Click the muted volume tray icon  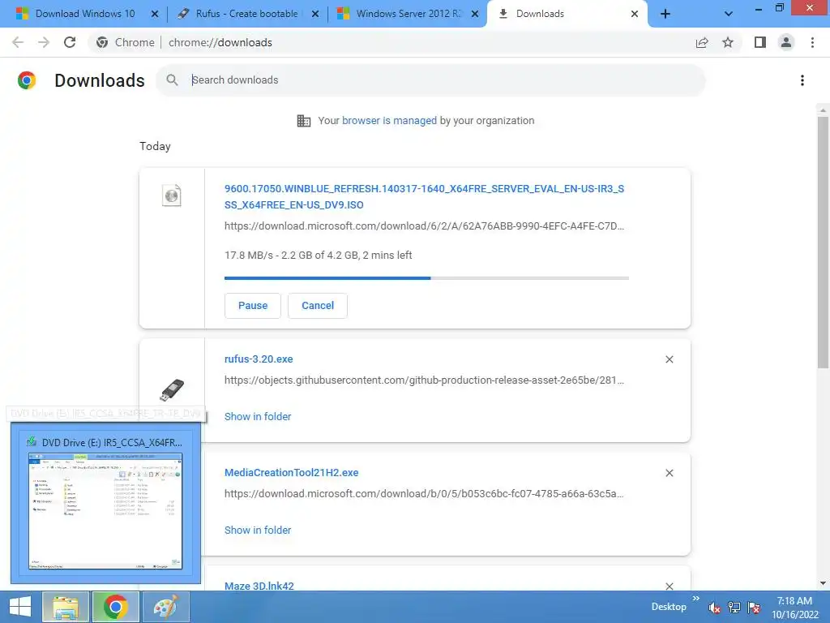[715, 608]
